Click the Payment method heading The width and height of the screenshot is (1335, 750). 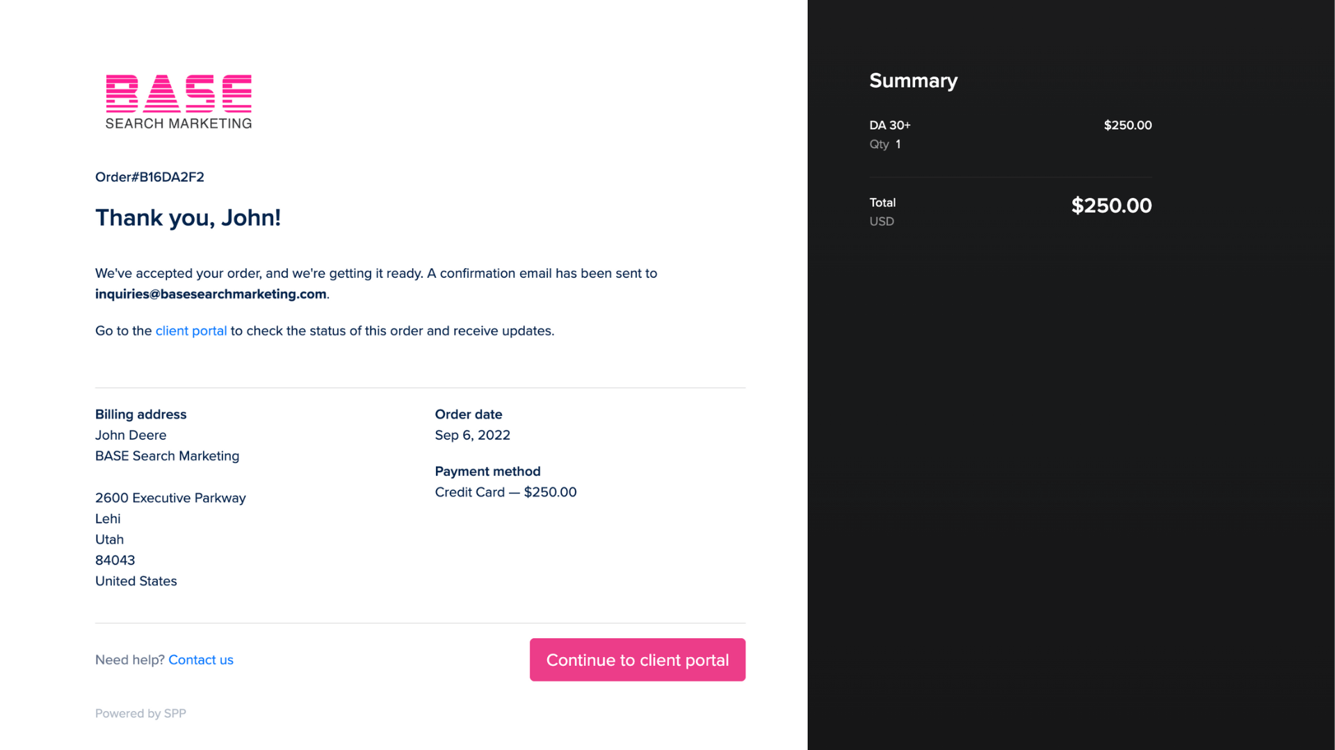coord(487,471)
